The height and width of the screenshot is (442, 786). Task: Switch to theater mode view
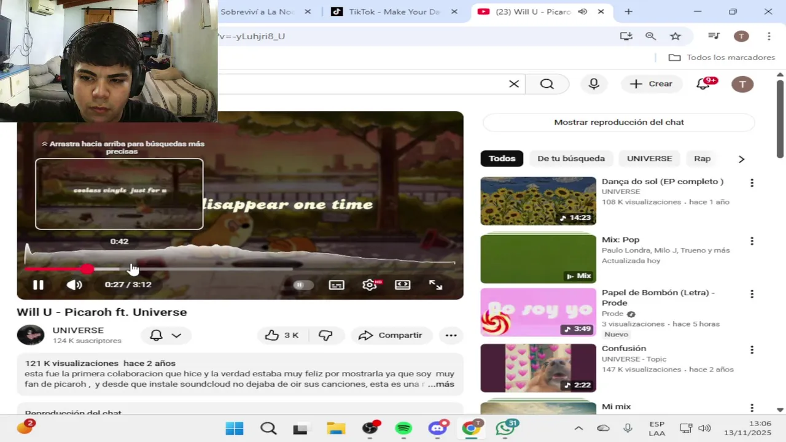[402, 285]
